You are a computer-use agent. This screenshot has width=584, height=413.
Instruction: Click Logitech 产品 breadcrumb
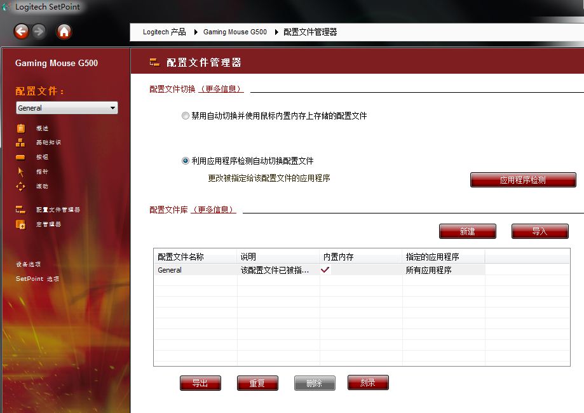(x=164, y=32)
